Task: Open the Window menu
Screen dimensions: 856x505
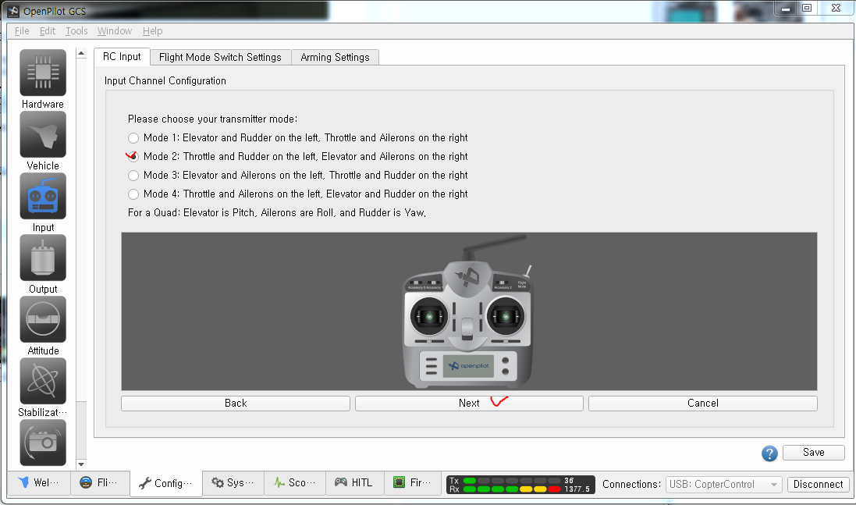Action: (115, 31)
